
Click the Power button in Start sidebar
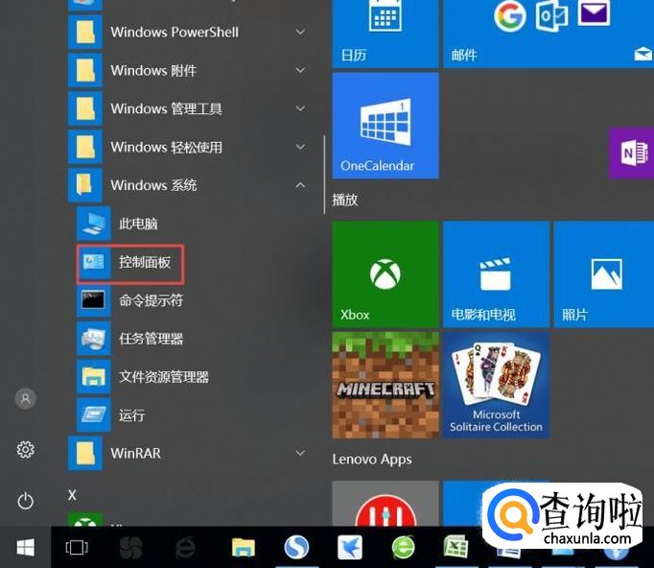26,501
